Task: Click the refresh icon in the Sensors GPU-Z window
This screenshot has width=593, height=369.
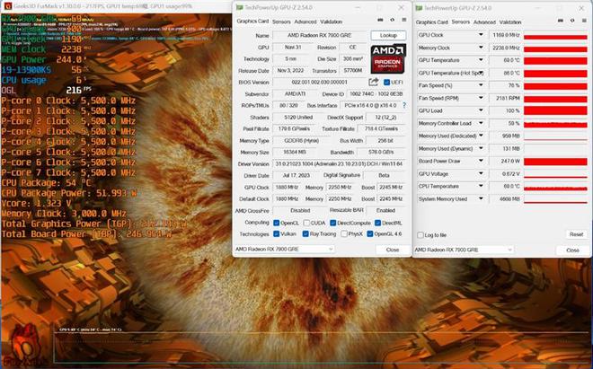Action: 572,21
